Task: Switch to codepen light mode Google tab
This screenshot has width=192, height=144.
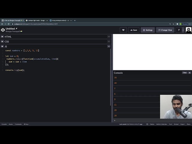Action: click(x=36, y=20)
